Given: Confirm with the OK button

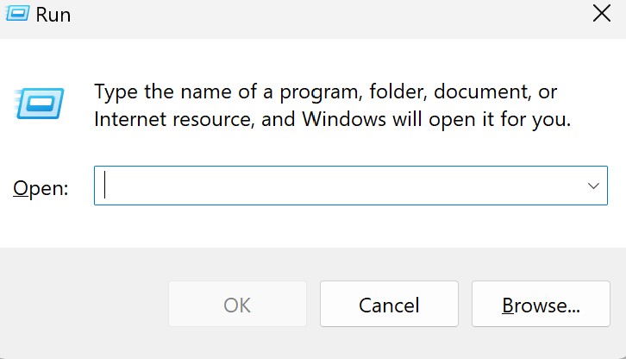Looking at the screenshot, I should click(x=237, y=304).
